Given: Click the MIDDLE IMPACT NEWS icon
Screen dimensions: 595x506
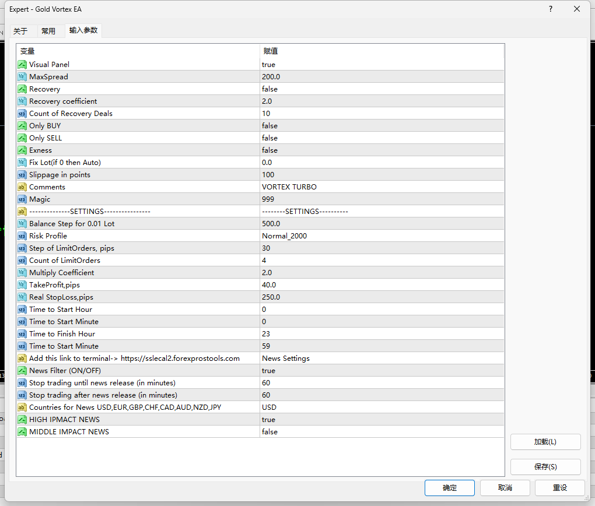Looking at the screenshot, I should pos(22,431).
